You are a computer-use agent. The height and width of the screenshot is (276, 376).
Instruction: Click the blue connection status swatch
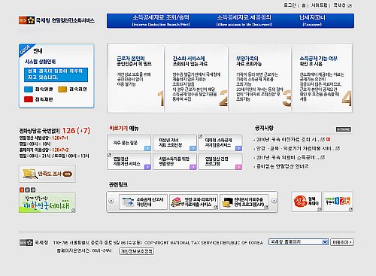29,89
